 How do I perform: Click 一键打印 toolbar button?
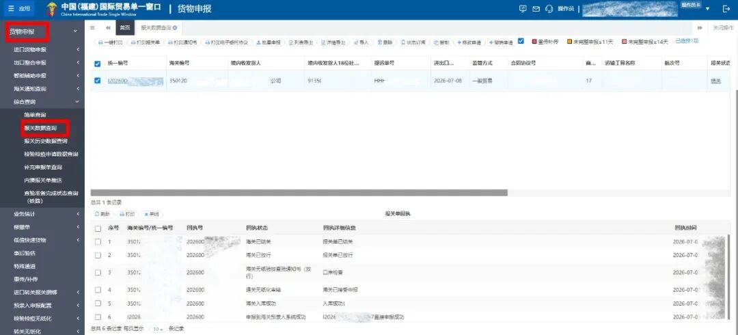coord(111,42)
